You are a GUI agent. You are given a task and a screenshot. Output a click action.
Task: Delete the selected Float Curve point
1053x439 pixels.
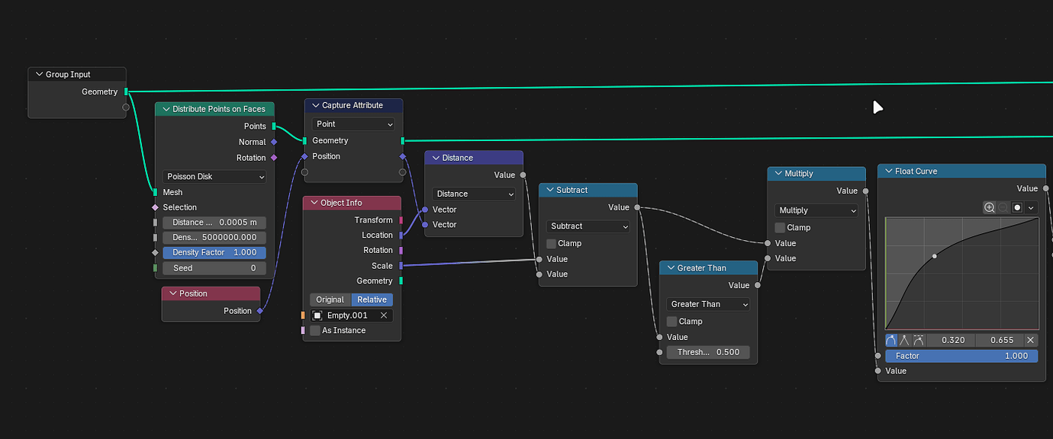[1030, 340]
